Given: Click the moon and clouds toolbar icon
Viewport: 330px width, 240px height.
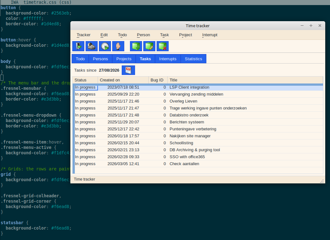Looking at the screenshot, I should click(x=92, y=46).
